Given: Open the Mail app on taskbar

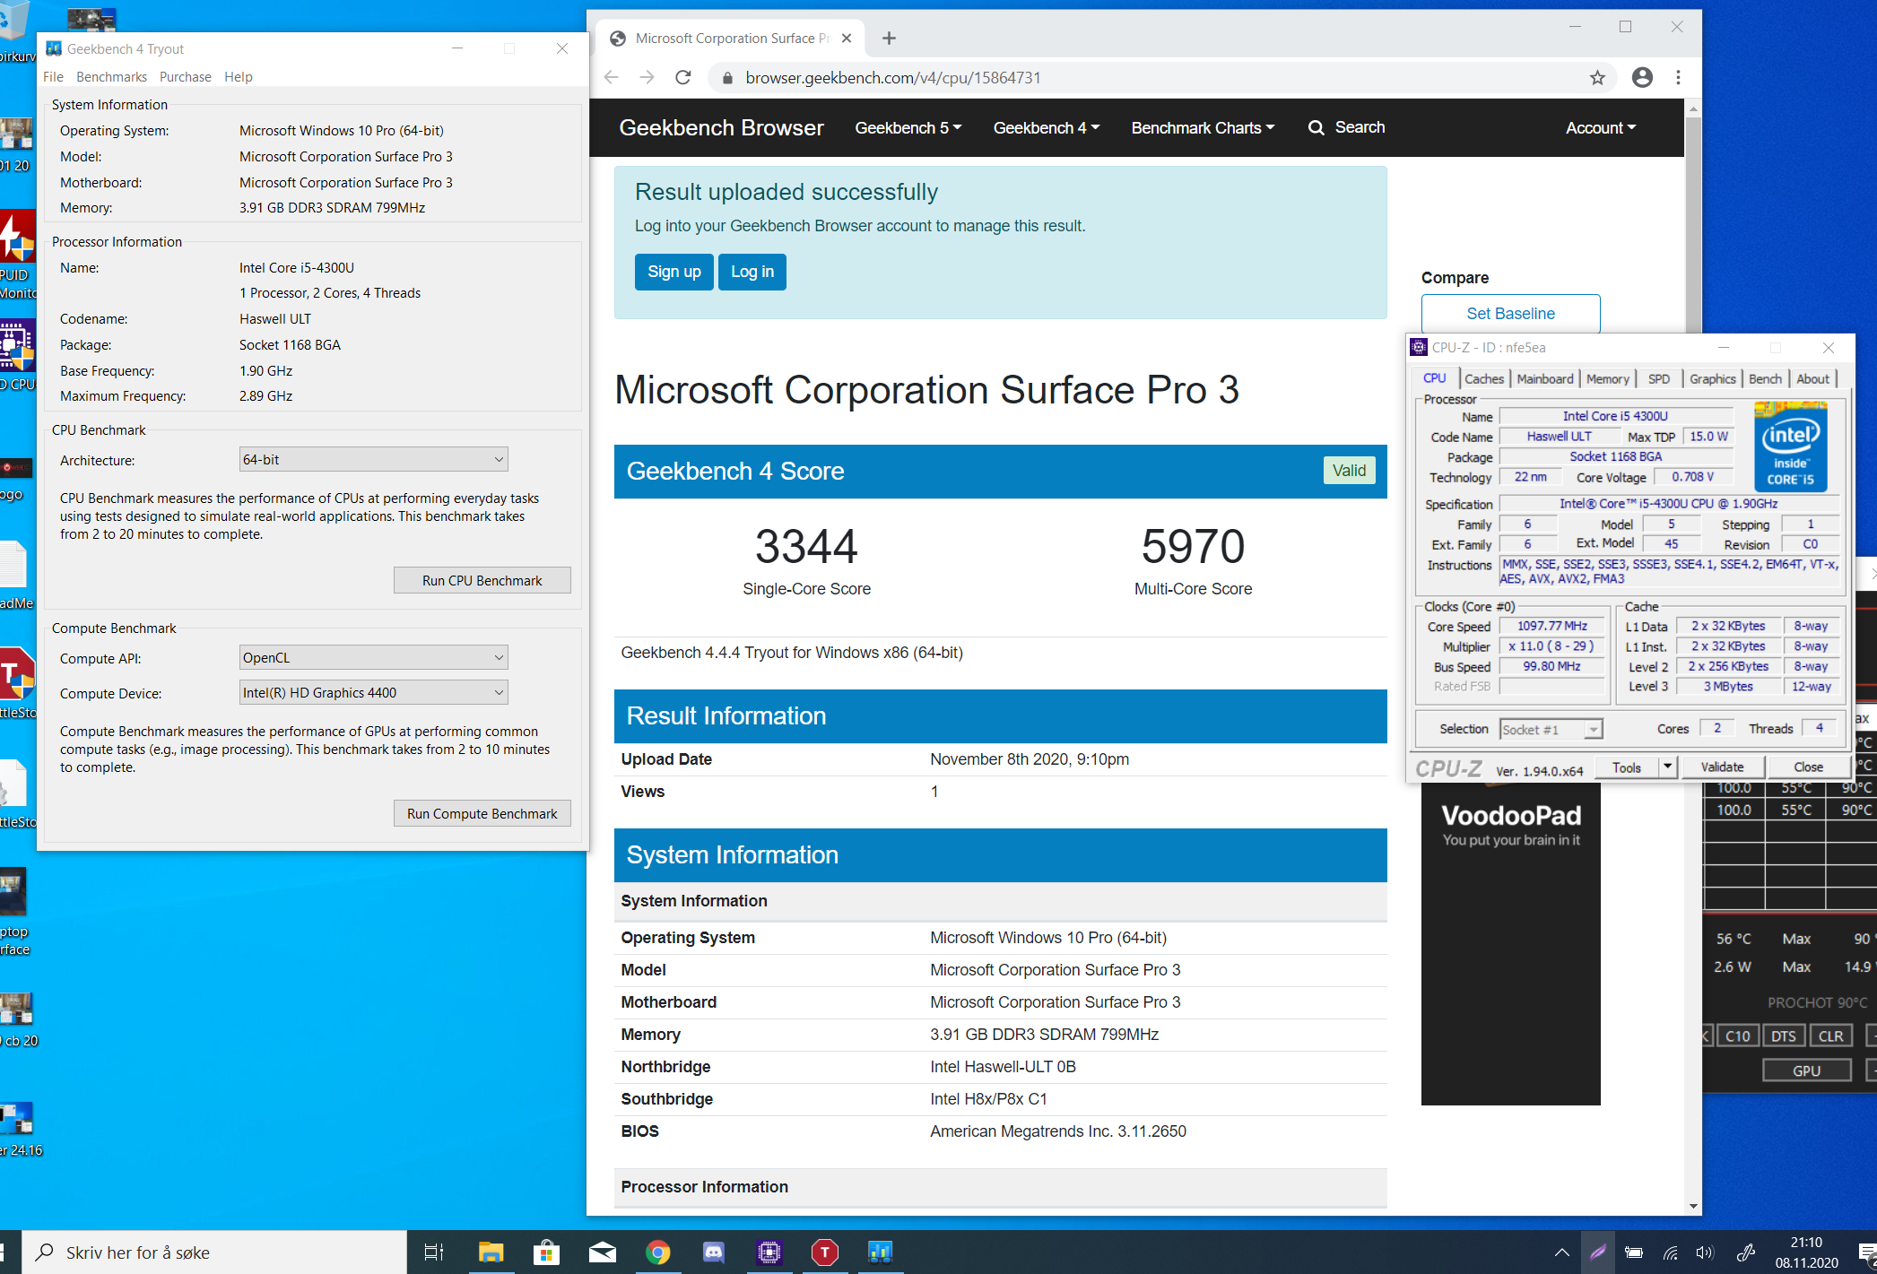Looking at the screenshot, I should 602,1252.
